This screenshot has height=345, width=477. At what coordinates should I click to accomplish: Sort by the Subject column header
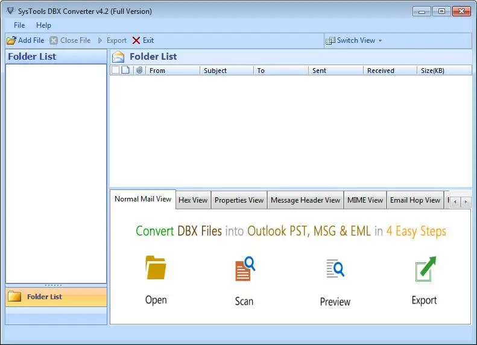pos(227,71)
